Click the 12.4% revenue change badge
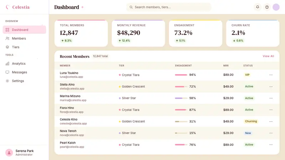This screenshot has height=160, width=285. point(124,41)
